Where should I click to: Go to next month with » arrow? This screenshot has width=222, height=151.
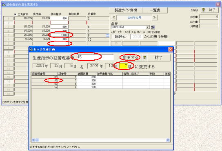click(x=155, y=18)
